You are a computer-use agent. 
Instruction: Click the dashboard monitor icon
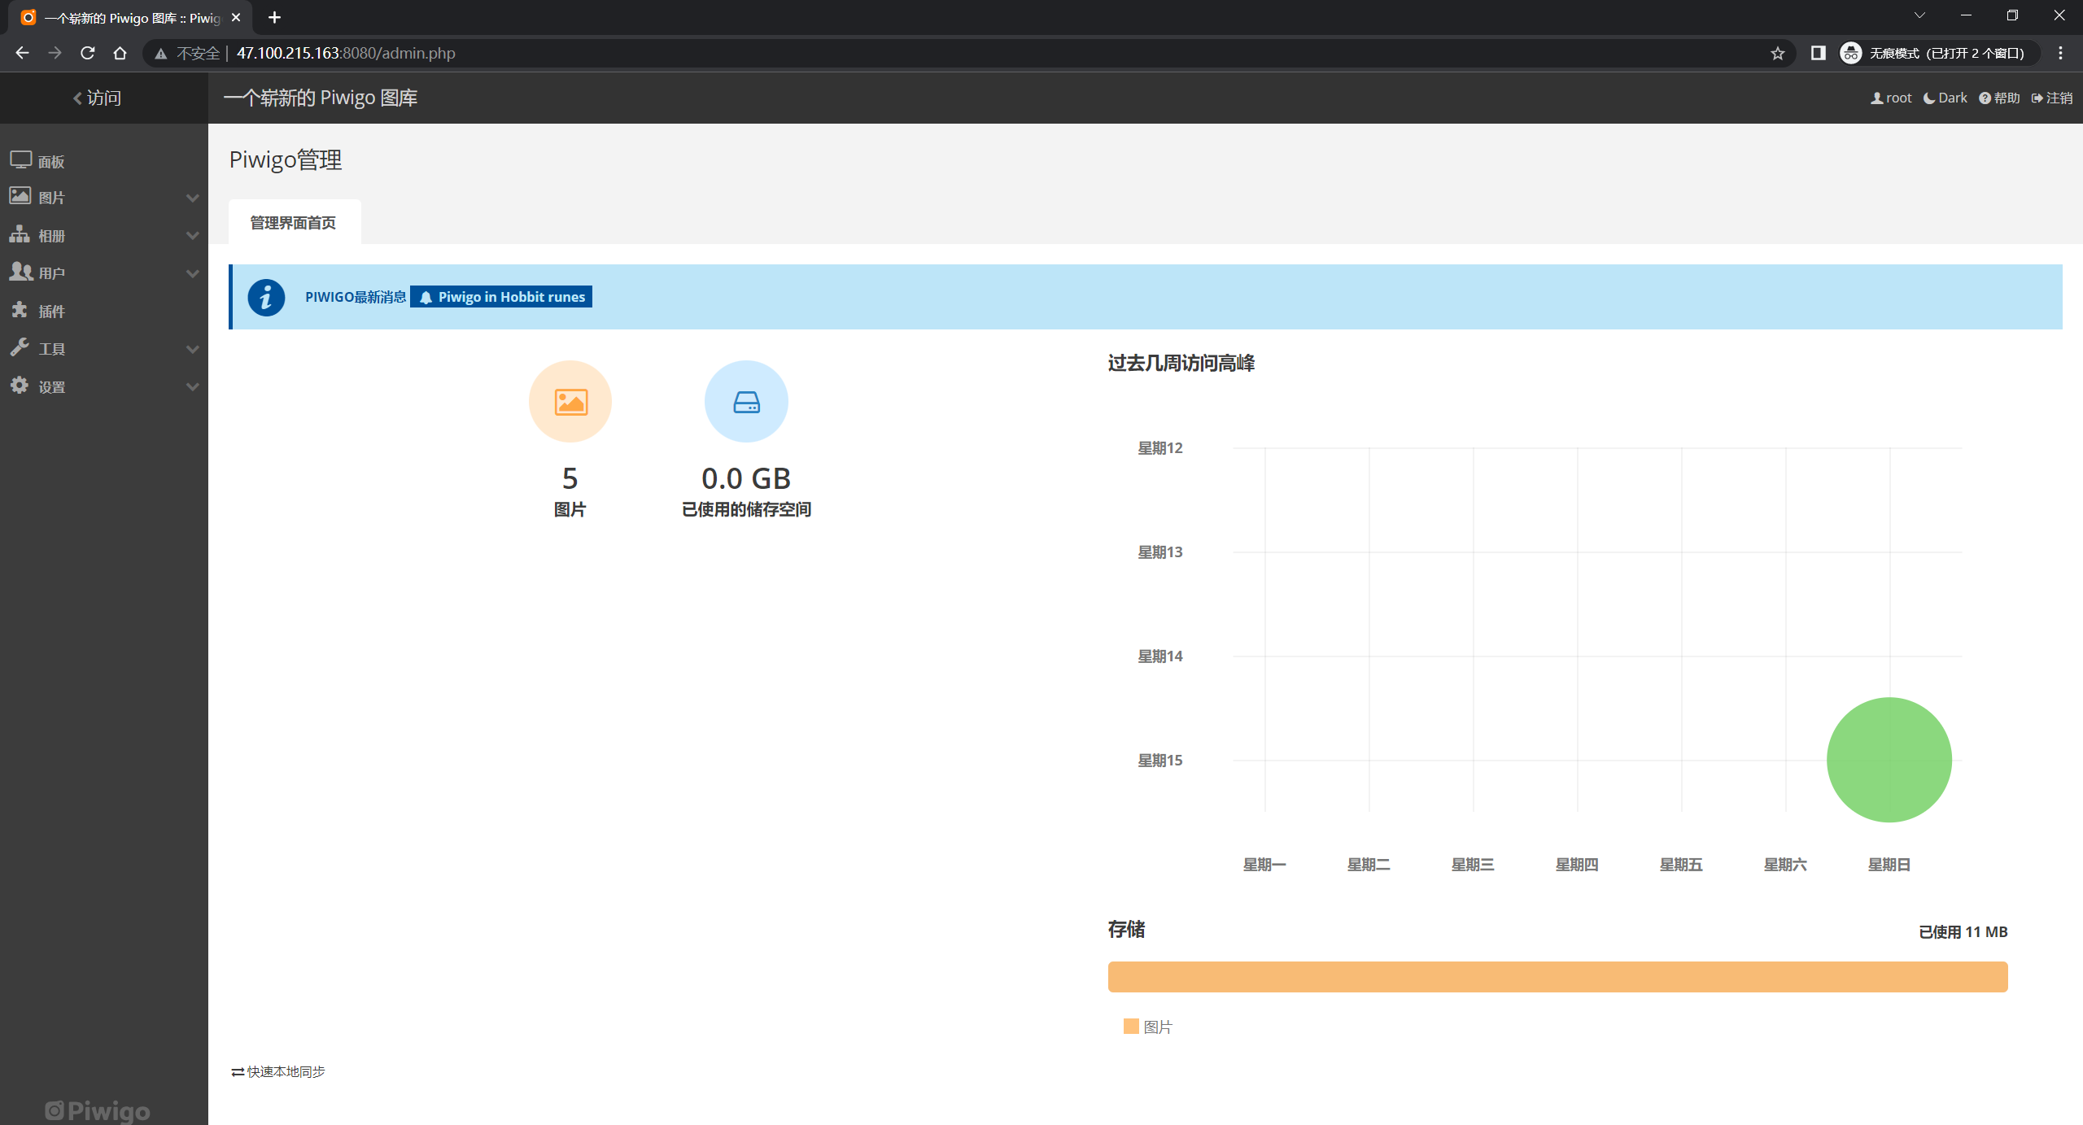pos(21,160)
